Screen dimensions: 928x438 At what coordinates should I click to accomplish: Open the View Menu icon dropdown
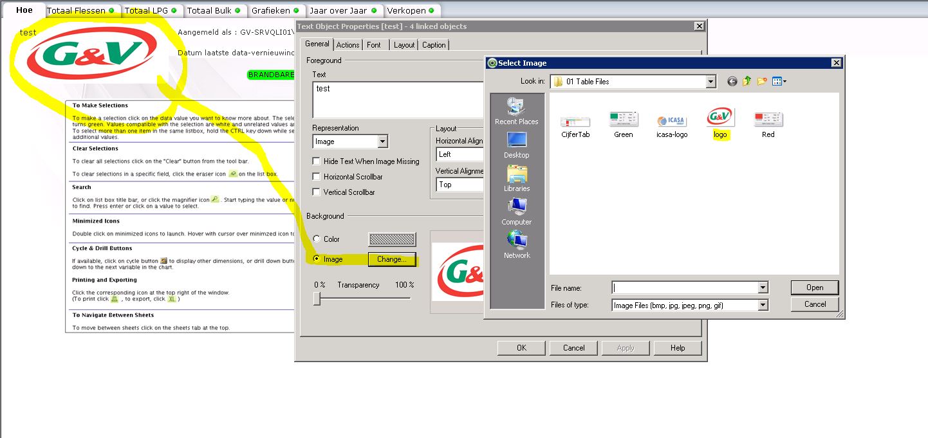click(x=779, y=82)
